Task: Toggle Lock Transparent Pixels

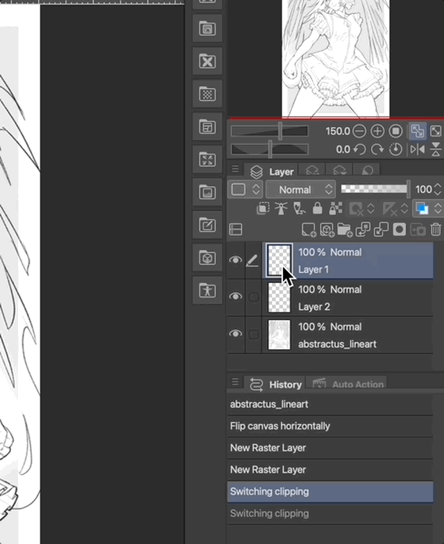Action: pyautogui.click(x=336, y=208)
